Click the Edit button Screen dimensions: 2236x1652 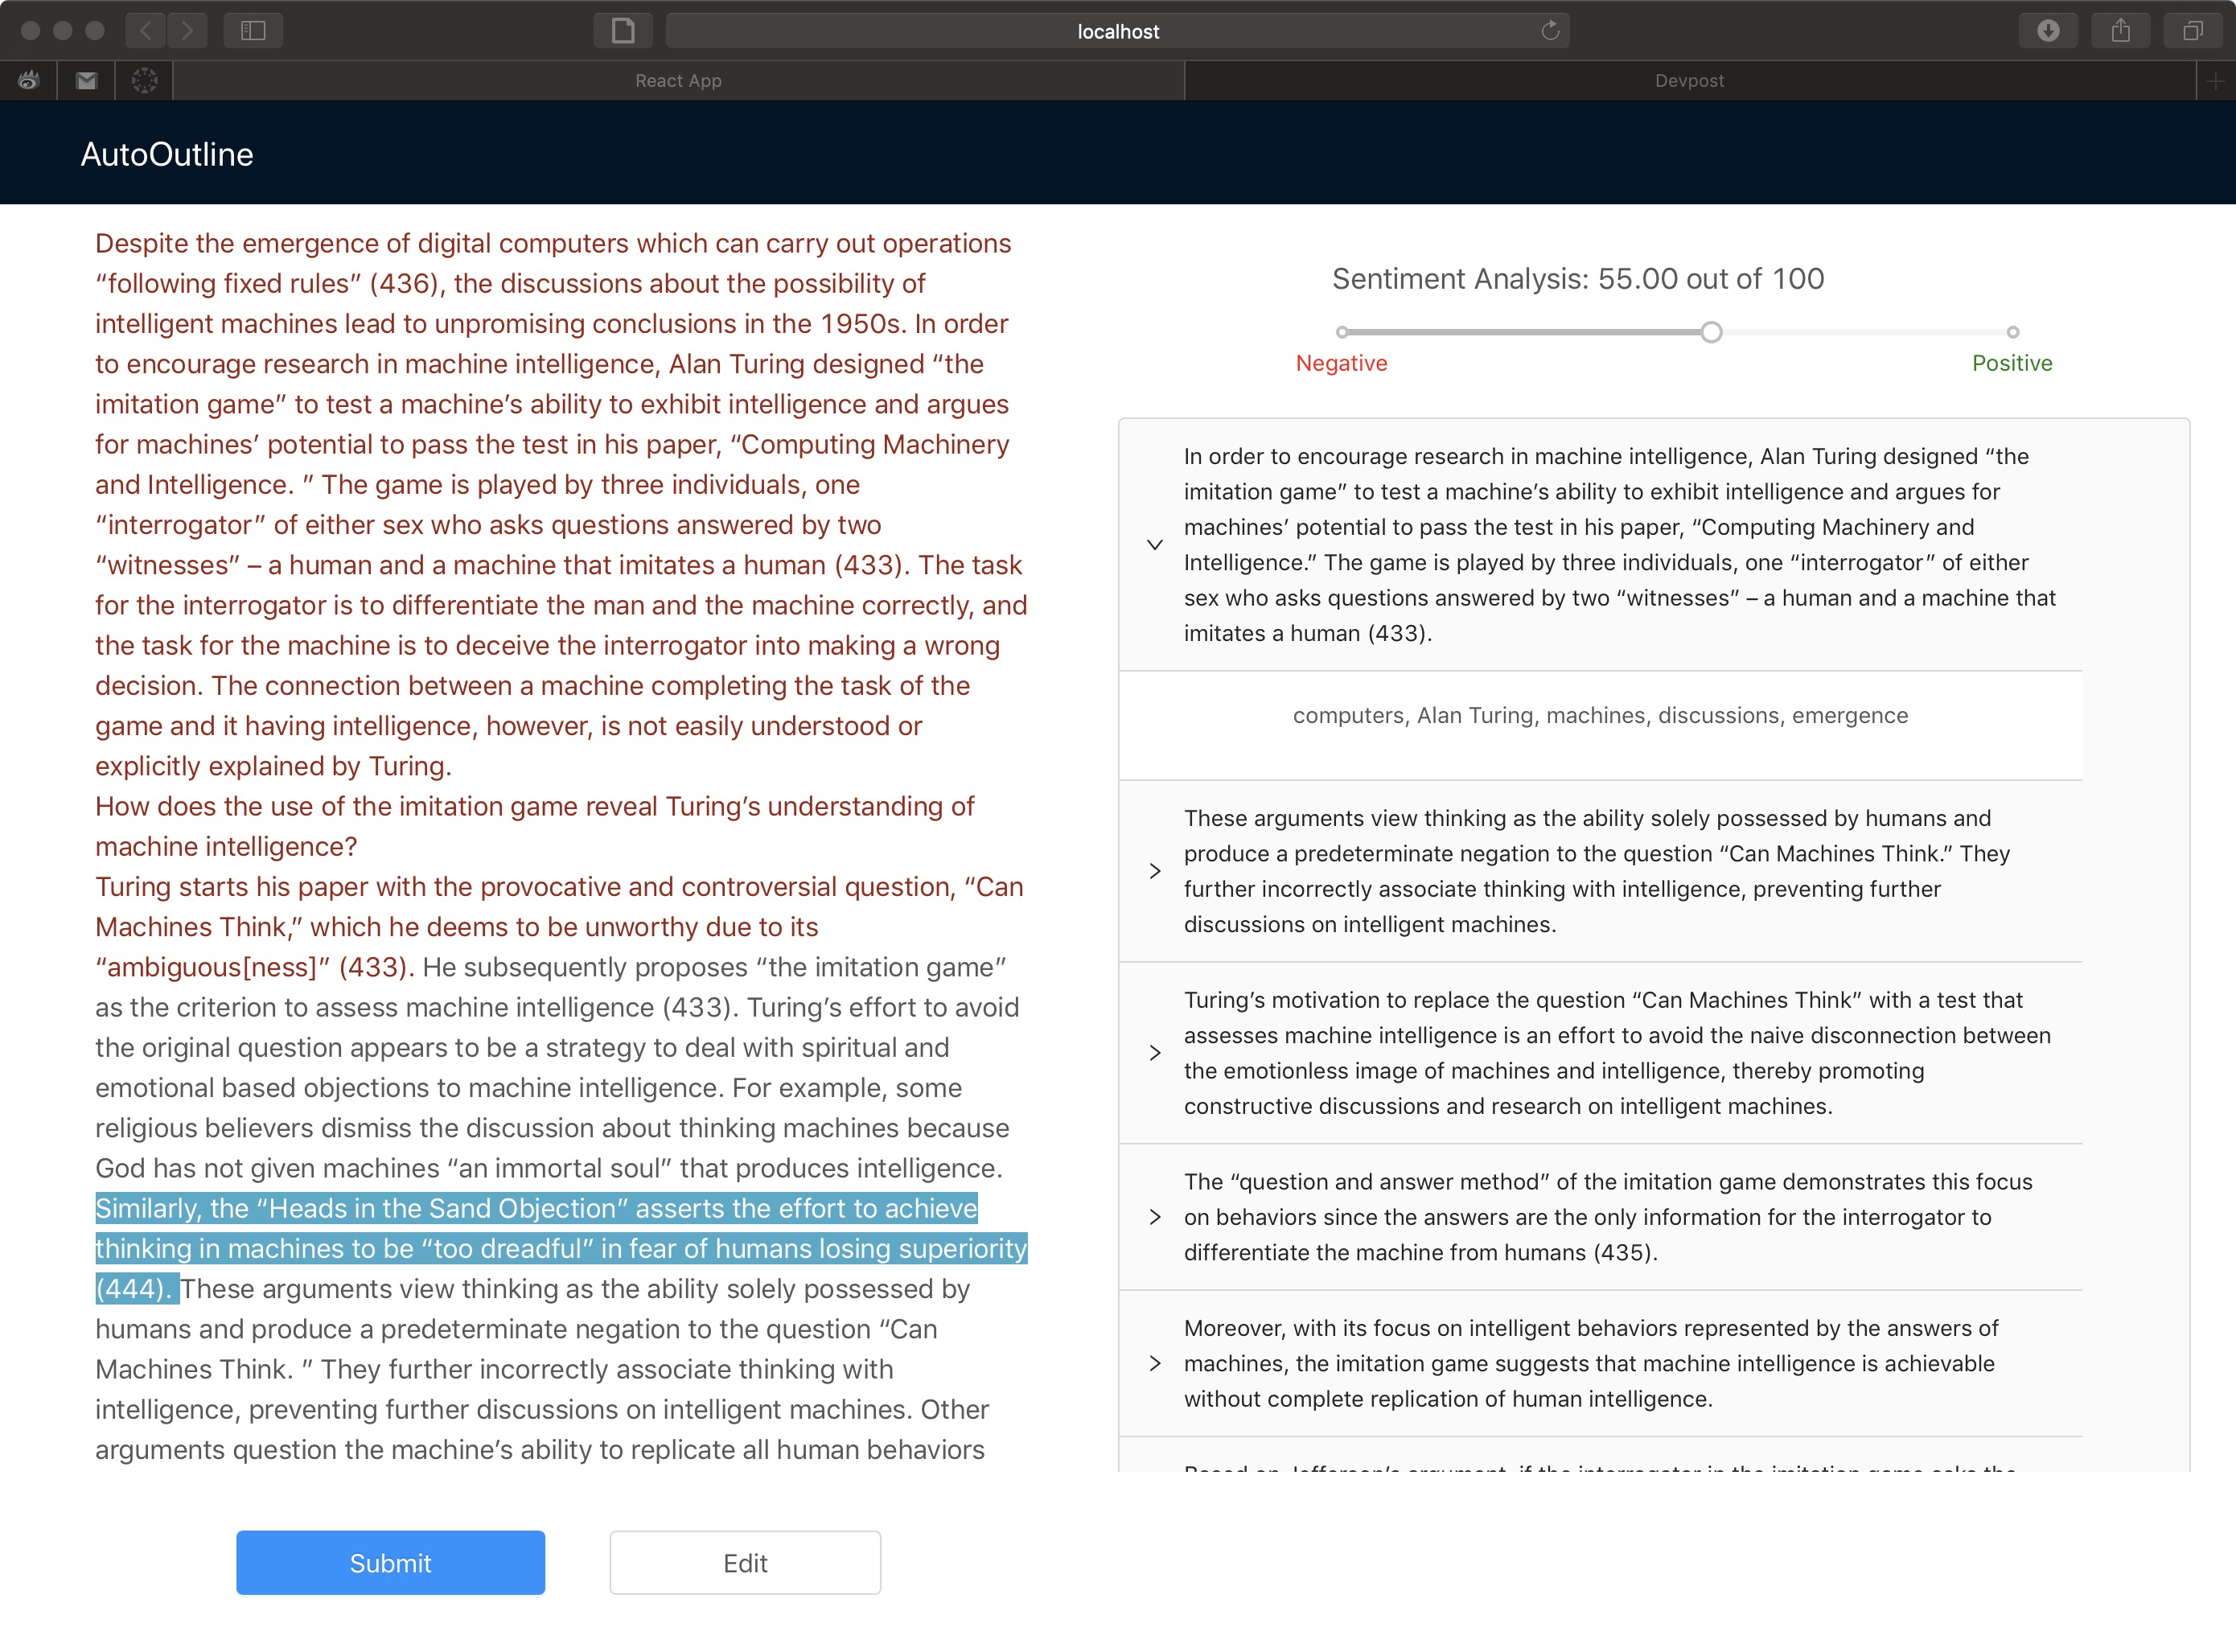coord(745,1562)
